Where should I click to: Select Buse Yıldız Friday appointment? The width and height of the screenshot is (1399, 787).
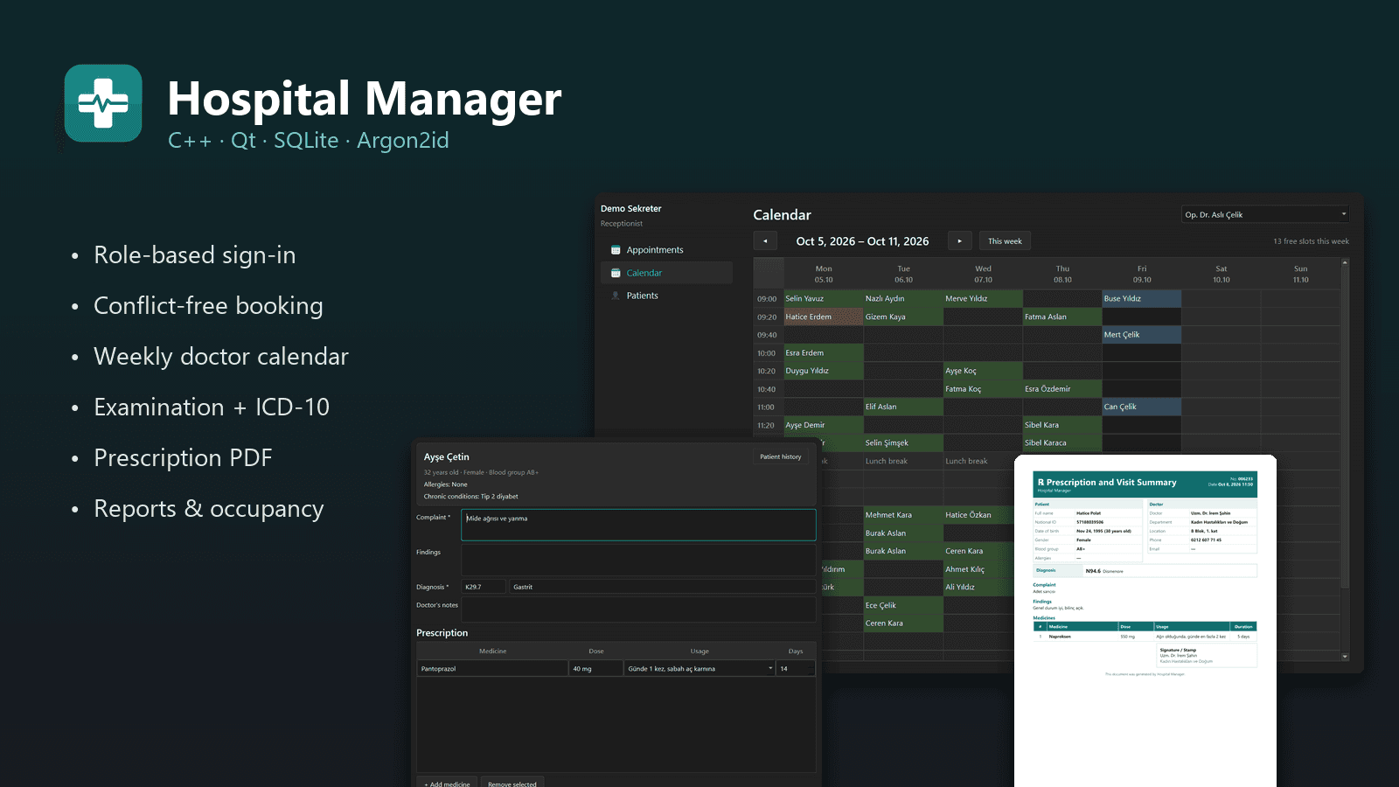pos(1142,299)
